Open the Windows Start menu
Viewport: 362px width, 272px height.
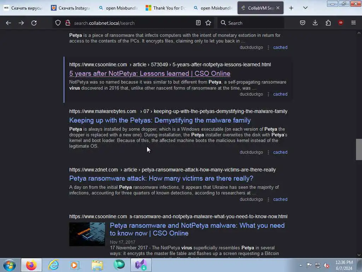tap(10, 265)
